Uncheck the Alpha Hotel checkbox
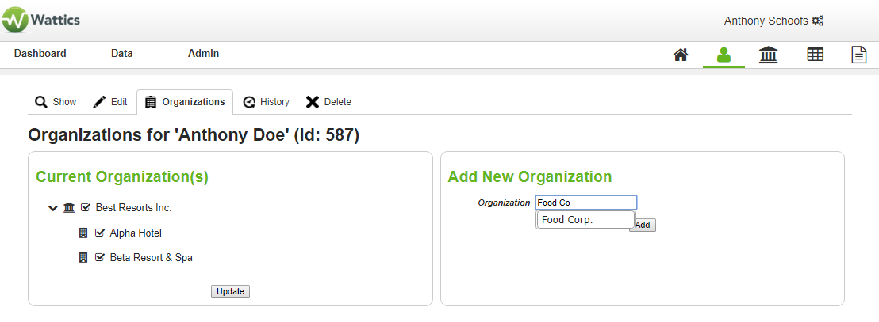Image resolution: width=879 pixels, height=322 pixels. (100, 233)
